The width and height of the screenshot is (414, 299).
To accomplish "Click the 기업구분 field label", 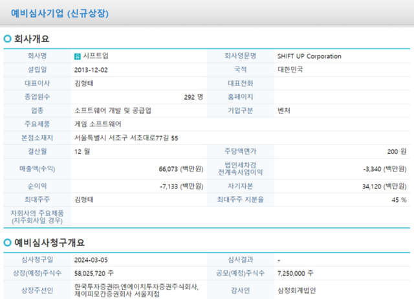I will point(240,111).
